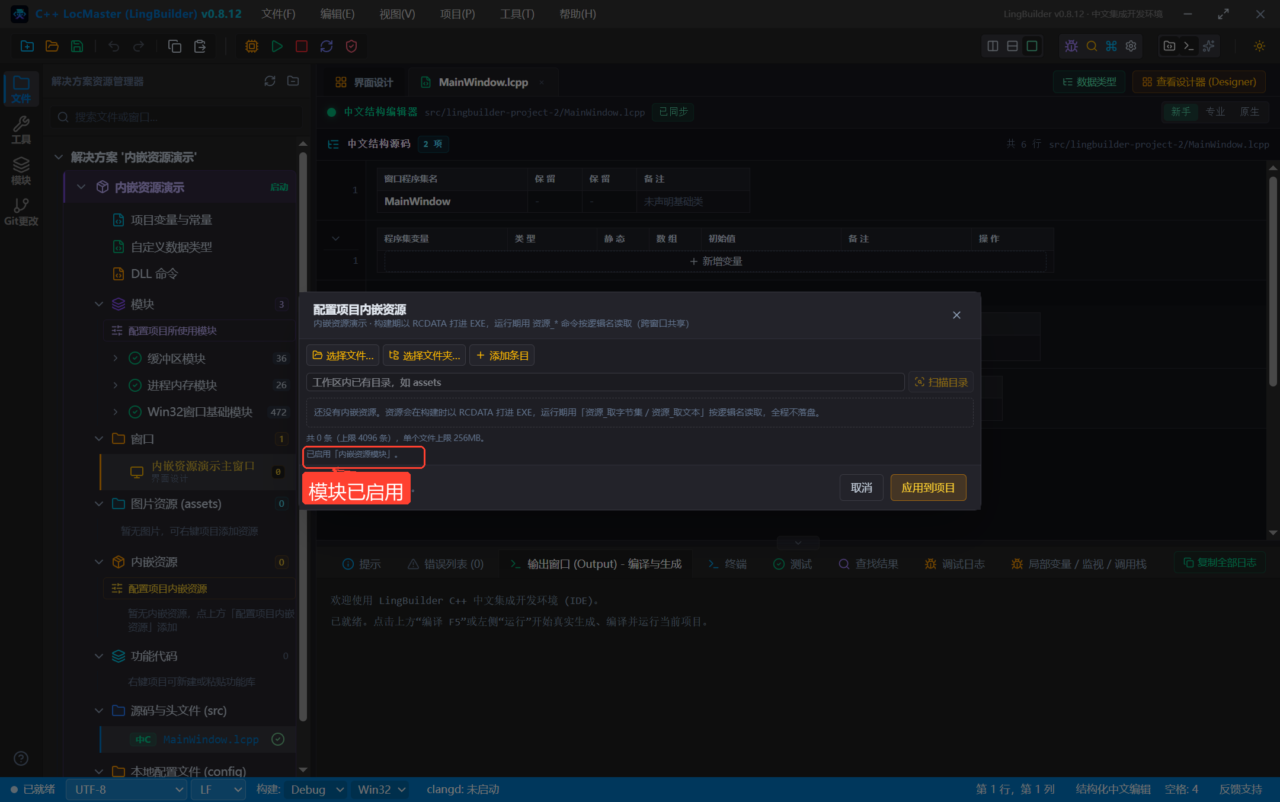The image size is (1280, 802).
Task: Click the save toolbar icon
Action: tap(77, 46)
